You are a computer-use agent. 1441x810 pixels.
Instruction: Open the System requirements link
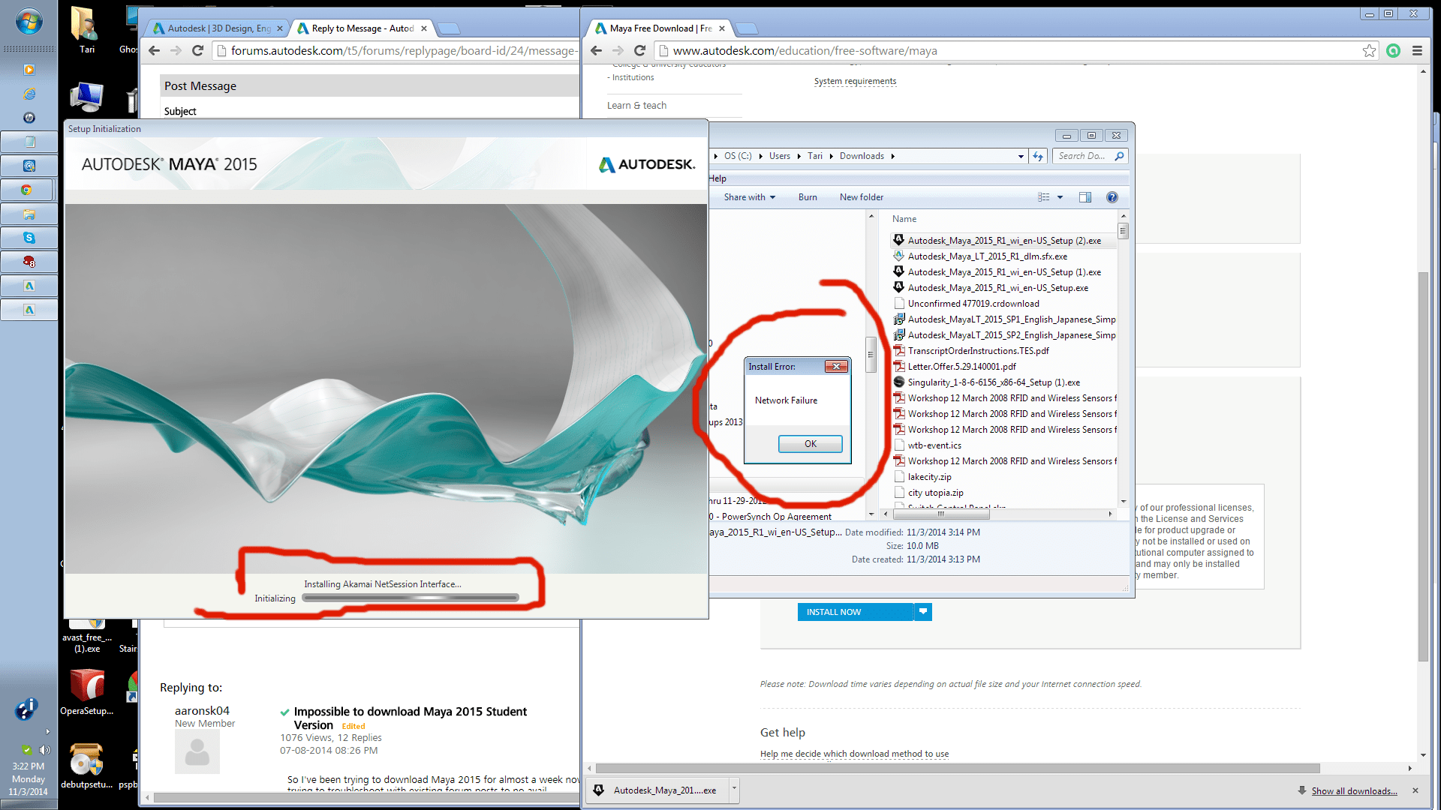[x=855, y=81]
